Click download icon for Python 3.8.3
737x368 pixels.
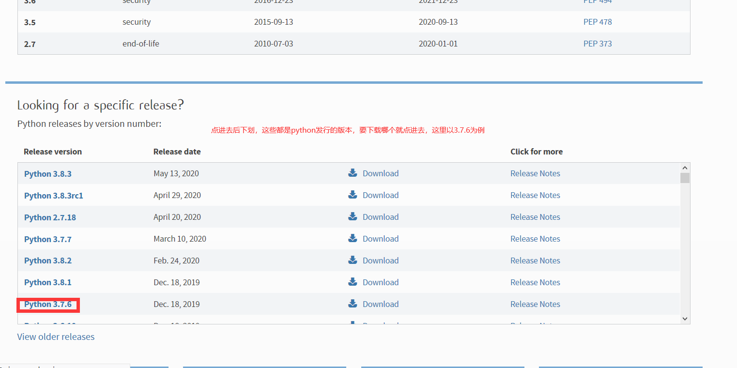click(353, 173)
